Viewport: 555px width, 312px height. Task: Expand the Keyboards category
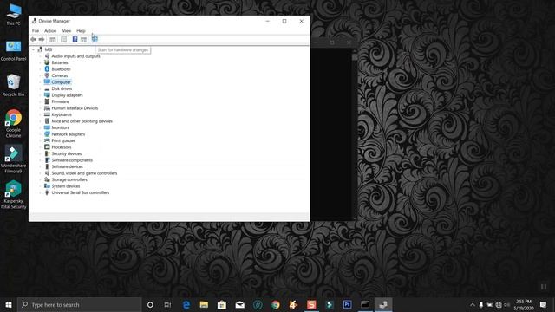[x=40, y=114]
